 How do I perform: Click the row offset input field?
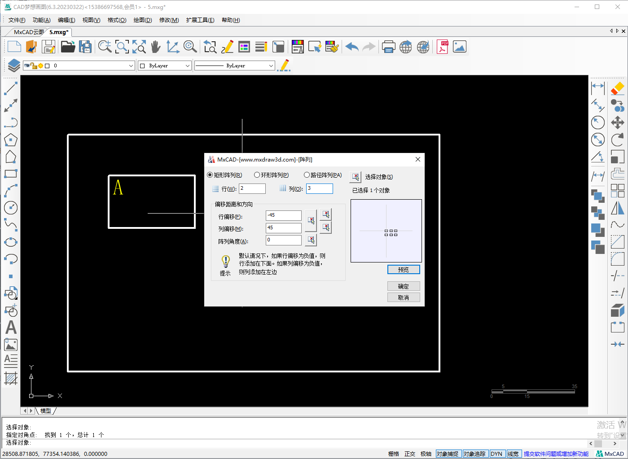pos(284,215)
